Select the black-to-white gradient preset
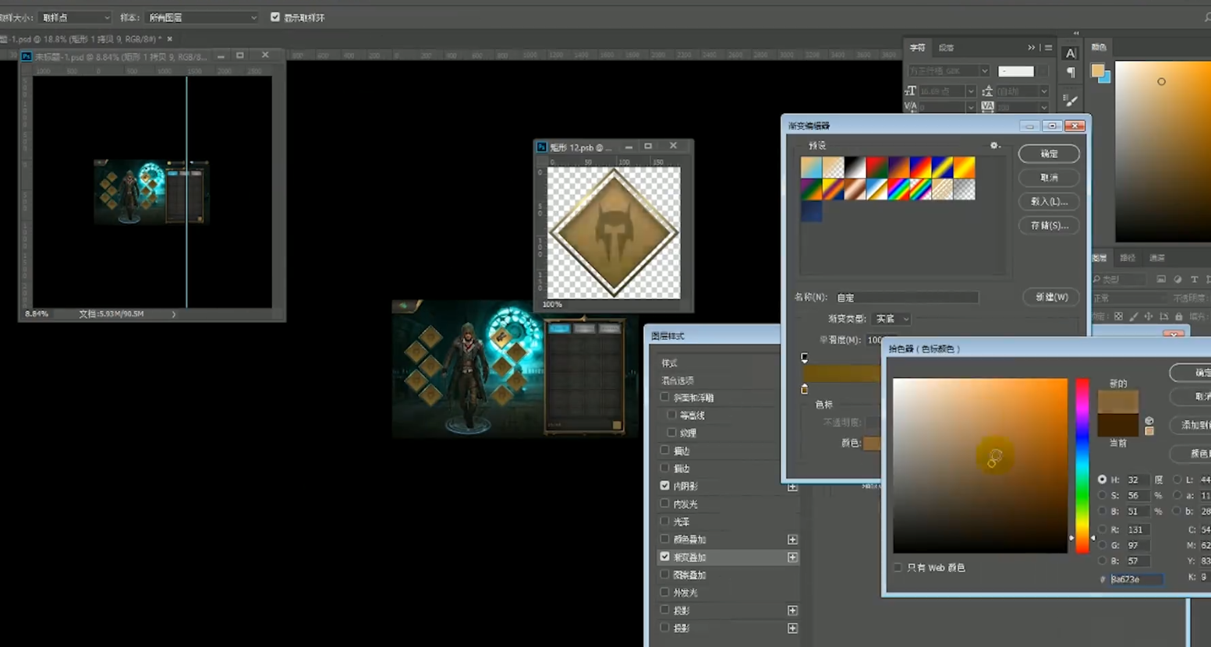Screen dimensions: 1211x647 coord(855,167)
